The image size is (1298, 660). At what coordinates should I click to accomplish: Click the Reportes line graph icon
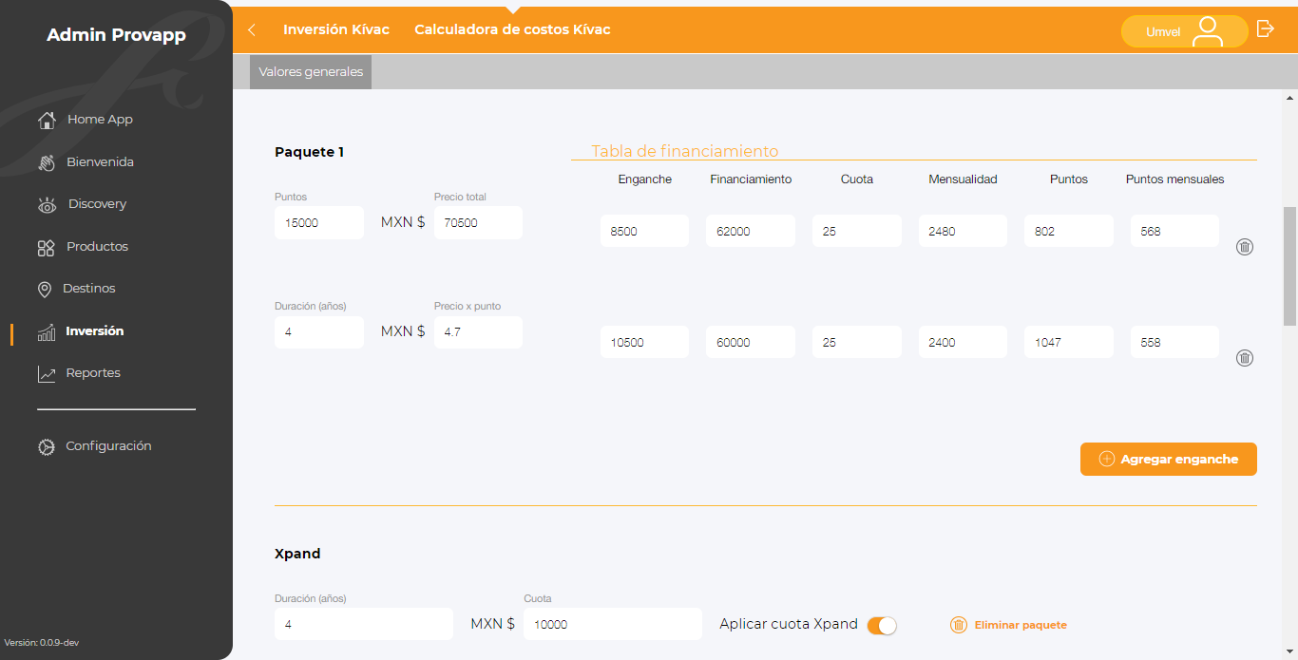(x=47, y=374)
